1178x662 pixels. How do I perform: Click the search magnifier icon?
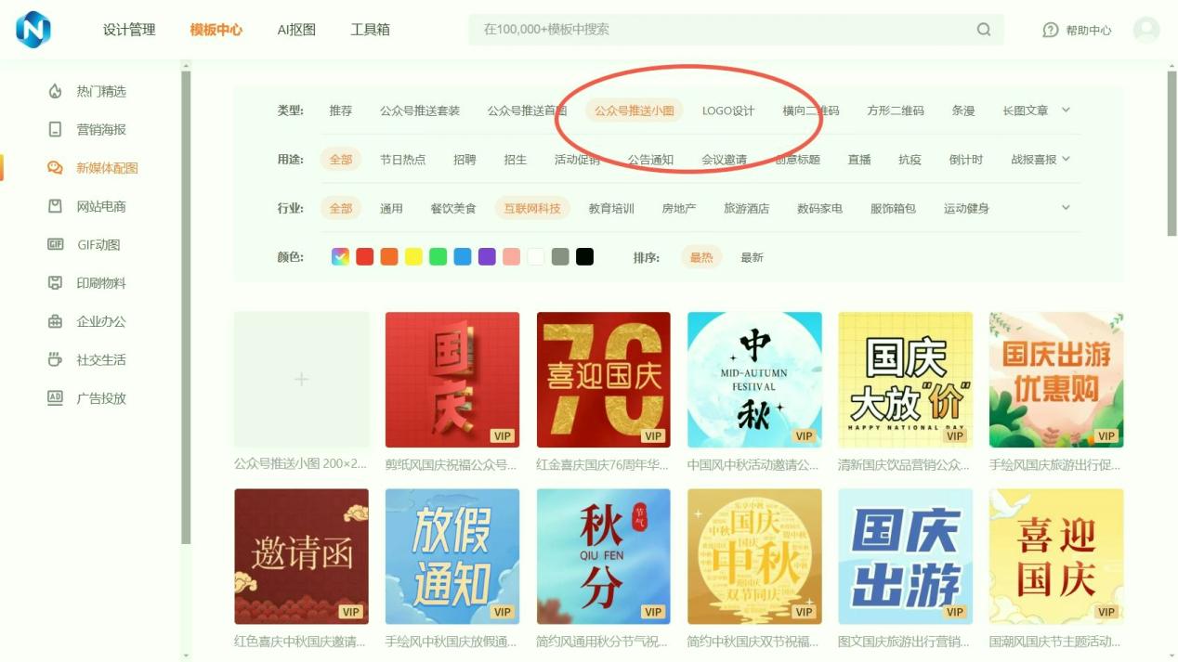coord(984,30)
